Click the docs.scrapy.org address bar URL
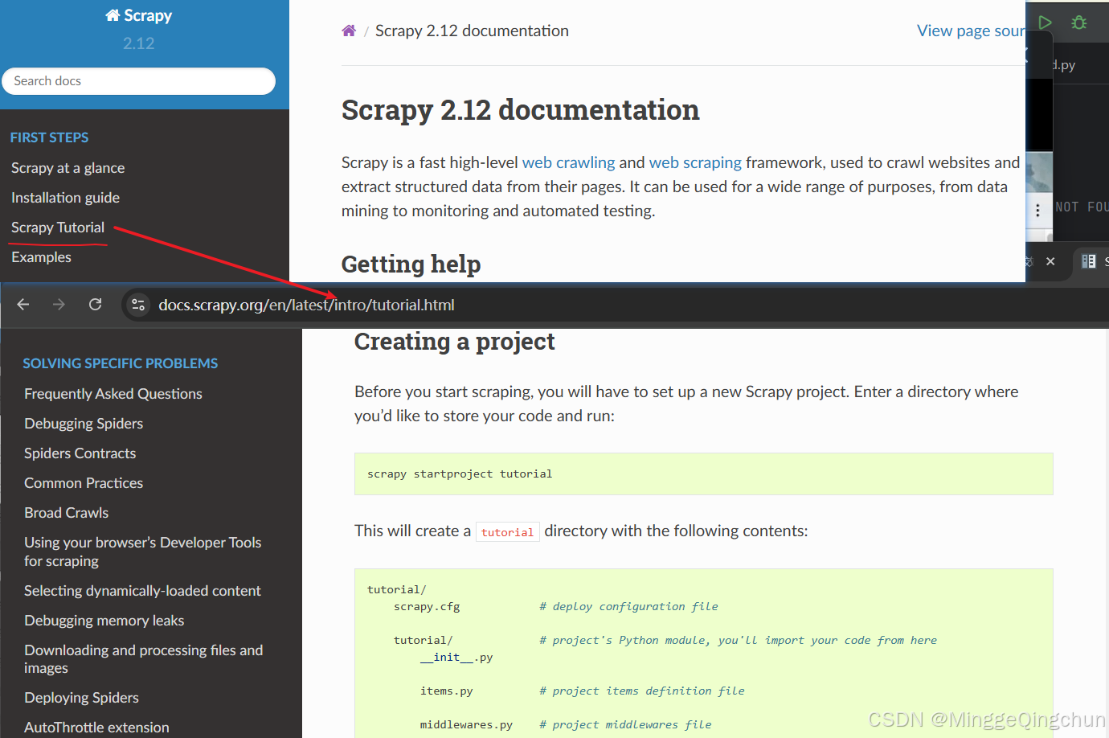Screen dimensions: 1109x738 click(x=306, y=305)
